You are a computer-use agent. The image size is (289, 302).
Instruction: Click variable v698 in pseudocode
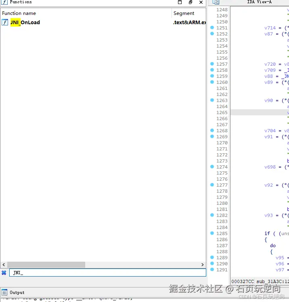tap(270, 167)
